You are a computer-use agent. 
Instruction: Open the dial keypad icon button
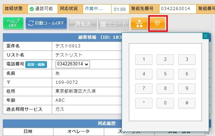click(x=157, y=23)
